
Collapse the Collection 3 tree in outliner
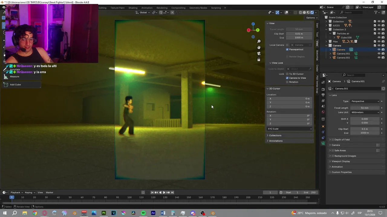pyautogui.click(x=326, y=30)
